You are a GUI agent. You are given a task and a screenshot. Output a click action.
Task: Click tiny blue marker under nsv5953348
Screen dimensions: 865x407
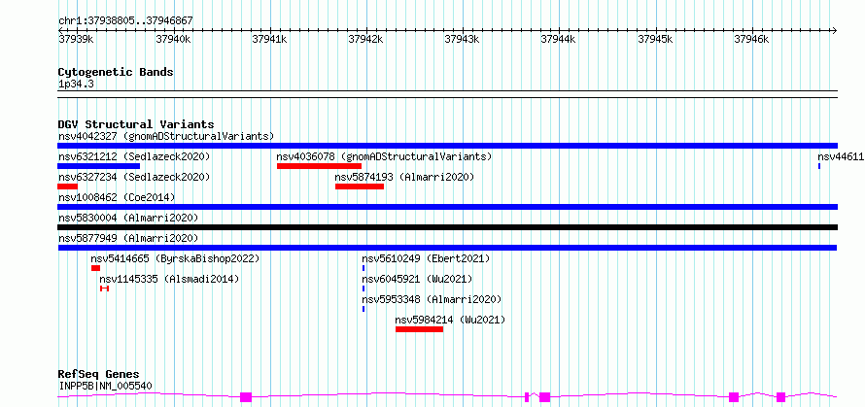click(363, 309)
